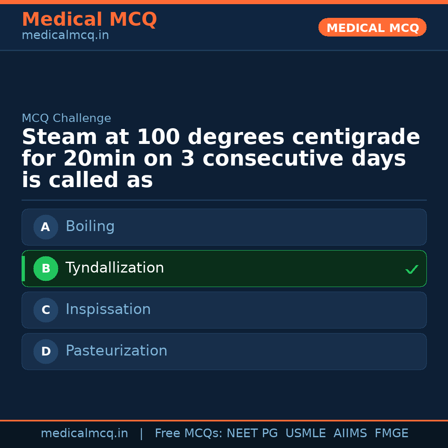This screenshot has width=448, height=448.
Task: Open the medicalmcq.in link in the header
Action: click(x=65, y=35)
